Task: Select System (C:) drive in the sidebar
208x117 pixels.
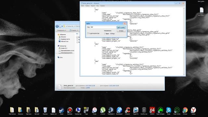Action: coord(63,48)
